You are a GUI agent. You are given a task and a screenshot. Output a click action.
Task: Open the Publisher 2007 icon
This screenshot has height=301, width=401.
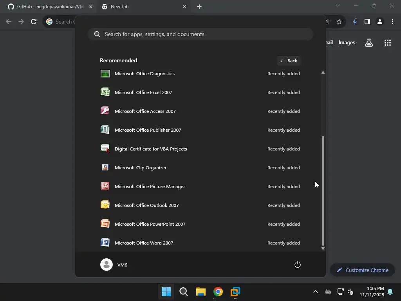tap(105, 130)
